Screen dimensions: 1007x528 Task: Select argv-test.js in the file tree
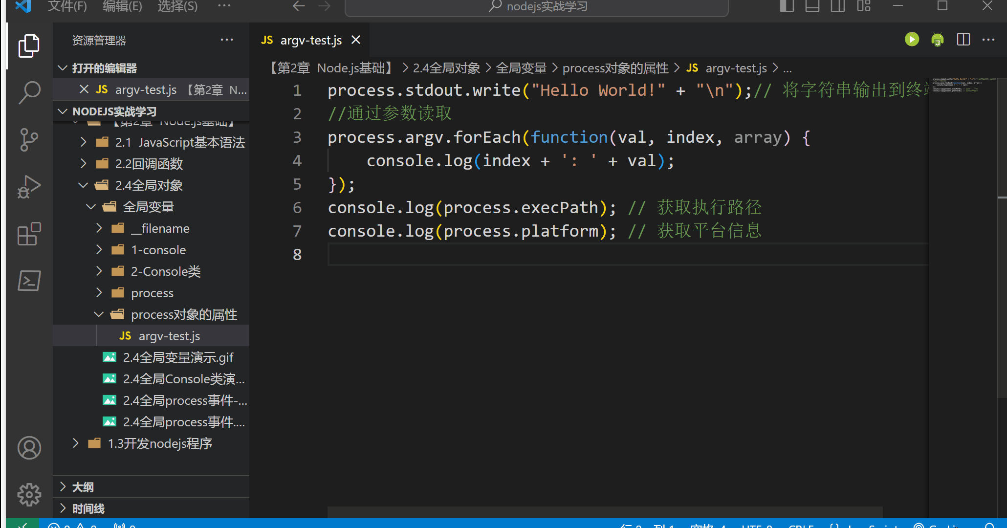click(x=151, y=336)
